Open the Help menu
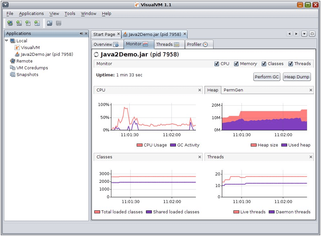The width and height of the screenshot is (321, 236). 107,13
